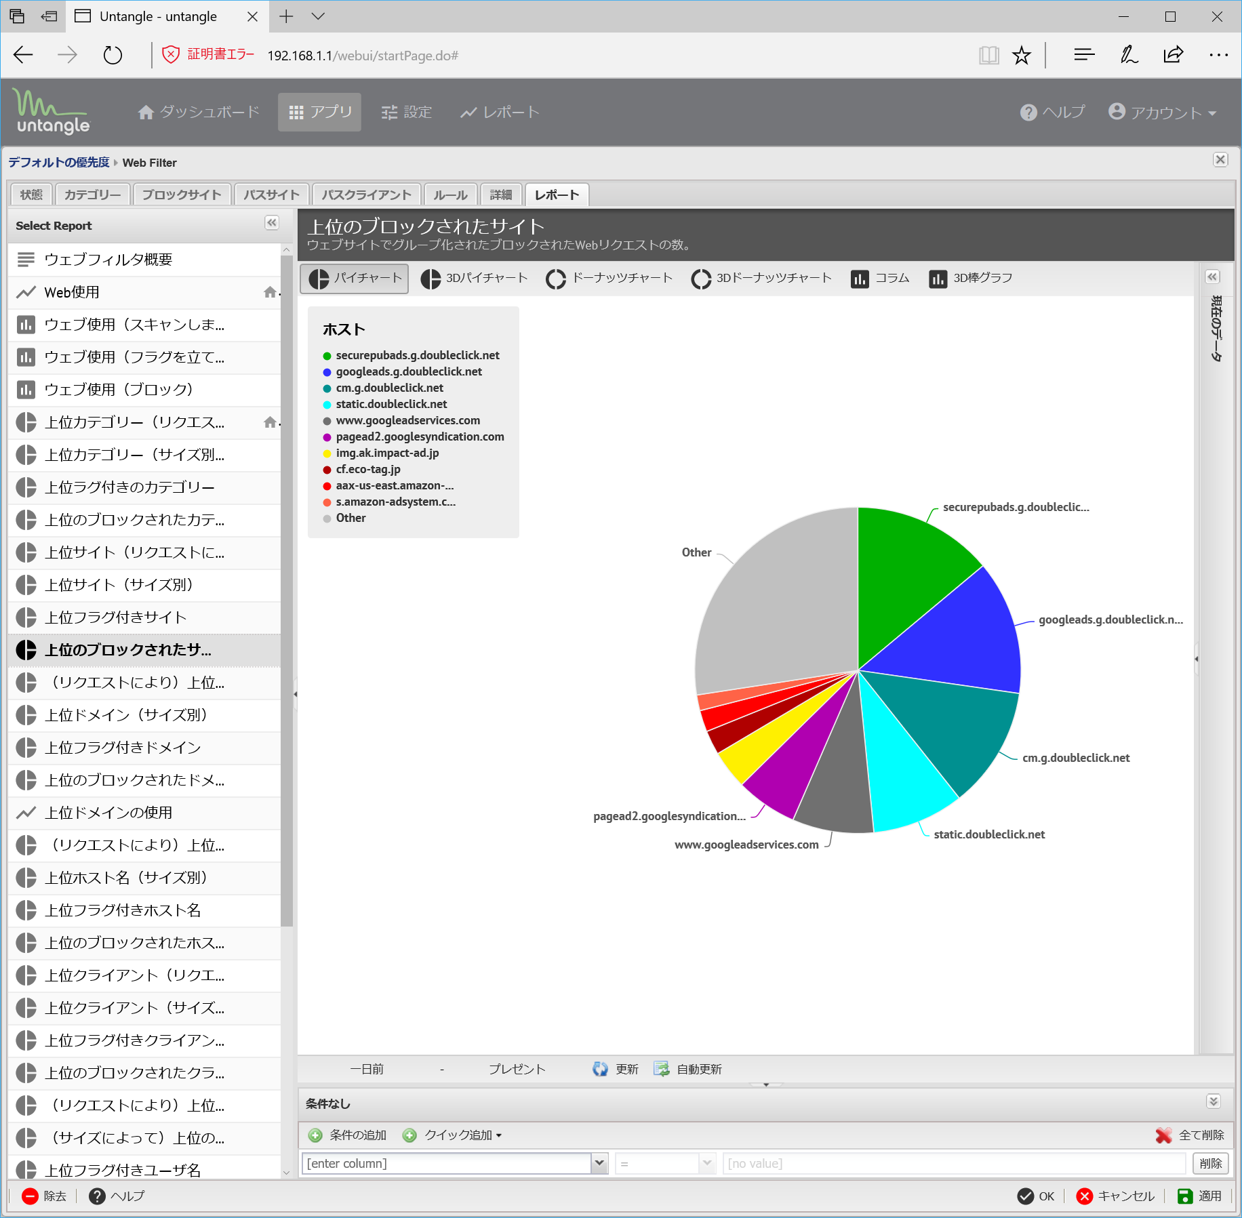Open the ダッシュボード dashboard
Screen dimensions: 1242x1218
(x=199, y=113)
